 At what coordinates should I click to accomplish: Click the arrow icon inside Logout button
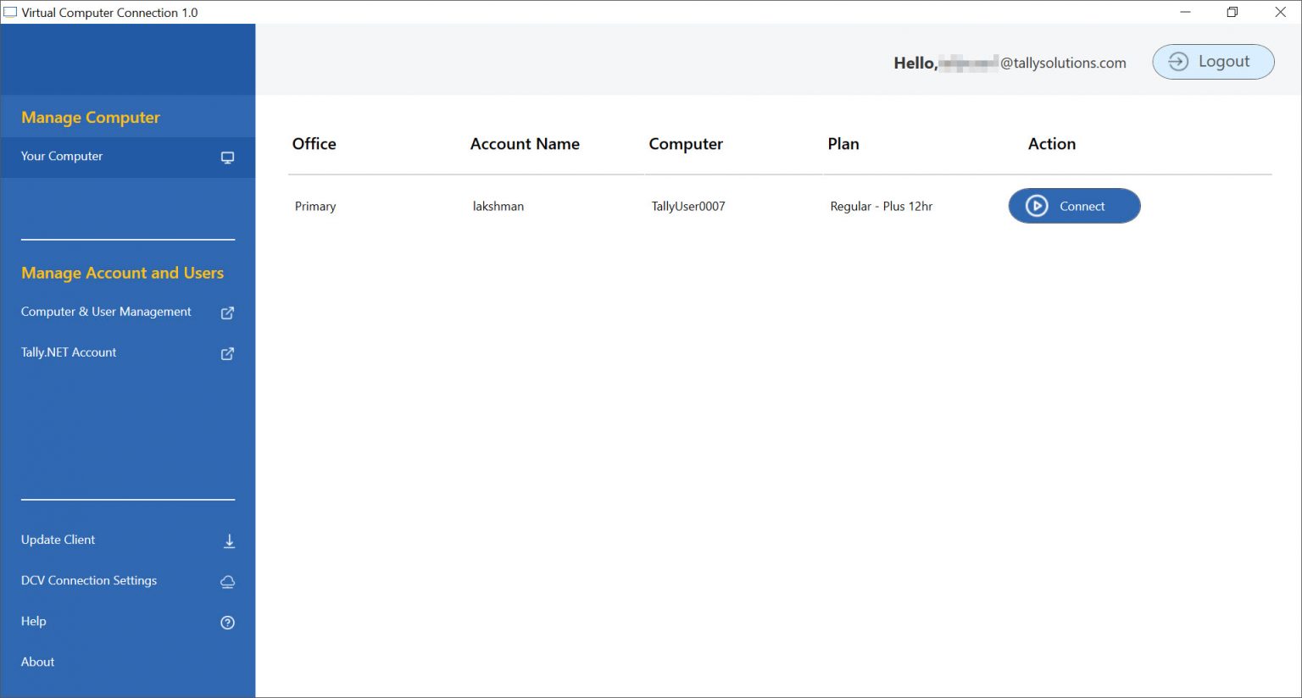click(1178, 61)
